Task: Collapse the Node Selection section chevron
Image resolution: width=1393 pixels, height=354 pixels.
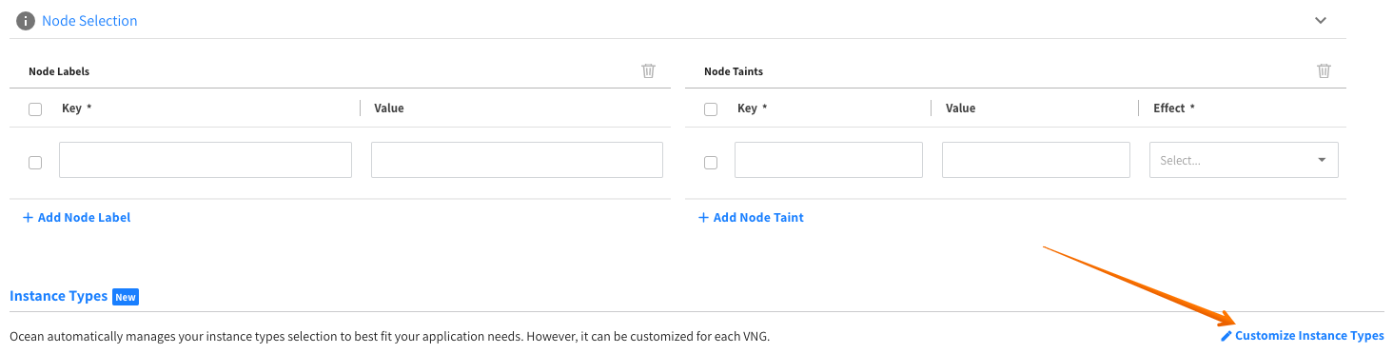Action: pyautogui.click(x=1321, y=20)
